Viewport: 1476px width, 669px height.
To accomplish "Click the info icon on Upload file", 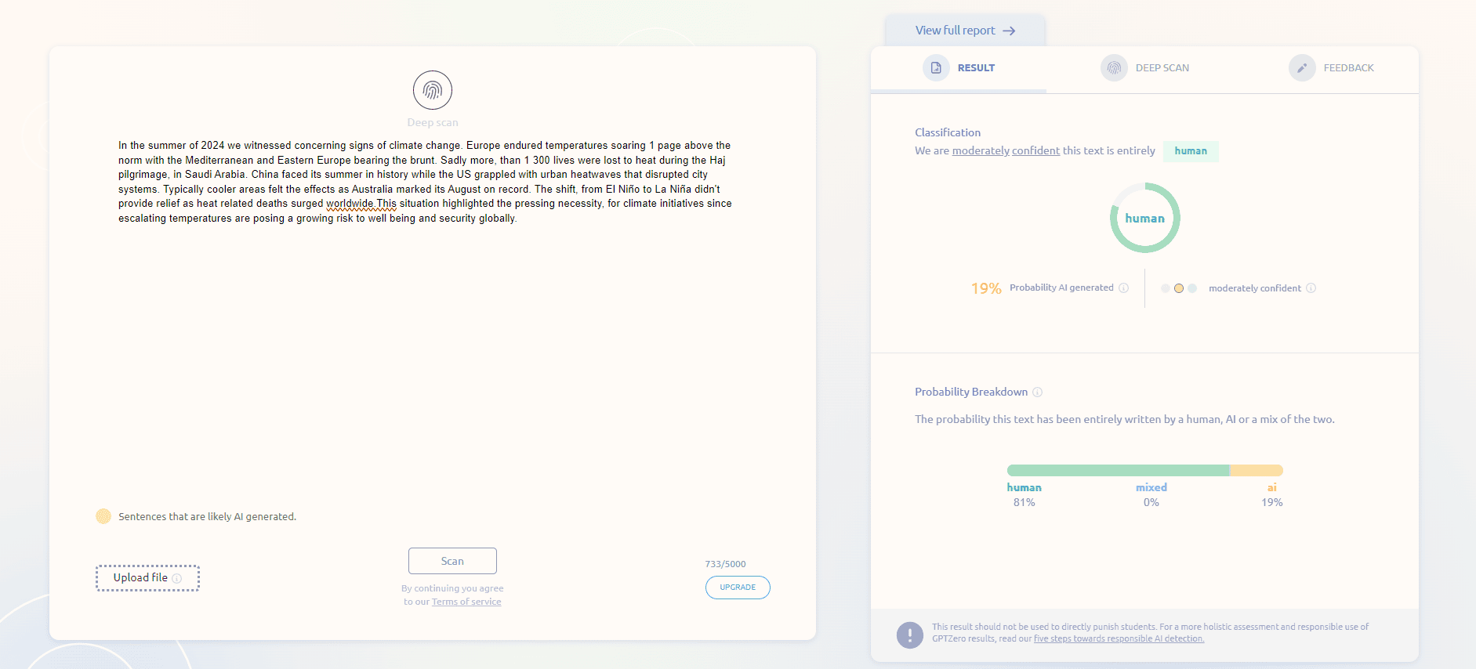I will 177,578.
